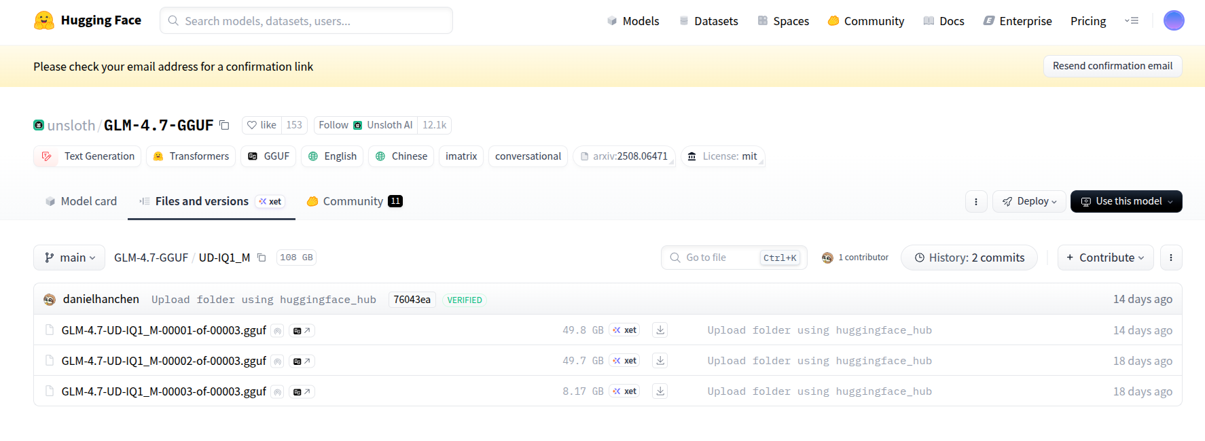Open model options three-dot menu beside Deploy

tap(976, 201)
